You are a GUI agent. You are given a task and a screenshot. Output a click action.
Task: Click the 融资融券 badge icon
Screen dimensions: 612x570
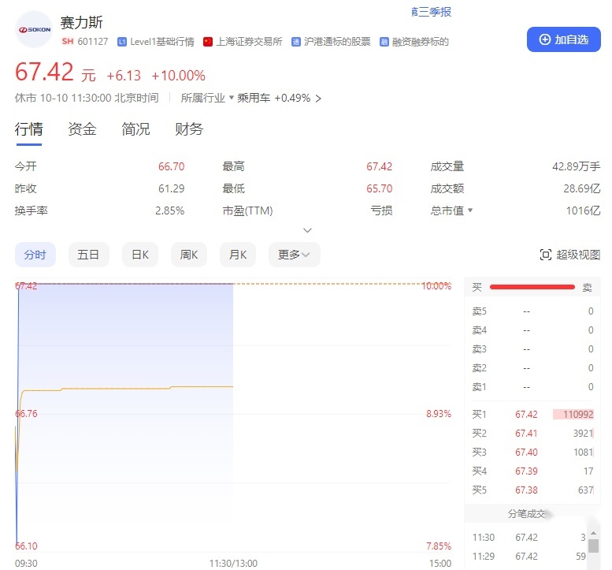tap(384, 42)
